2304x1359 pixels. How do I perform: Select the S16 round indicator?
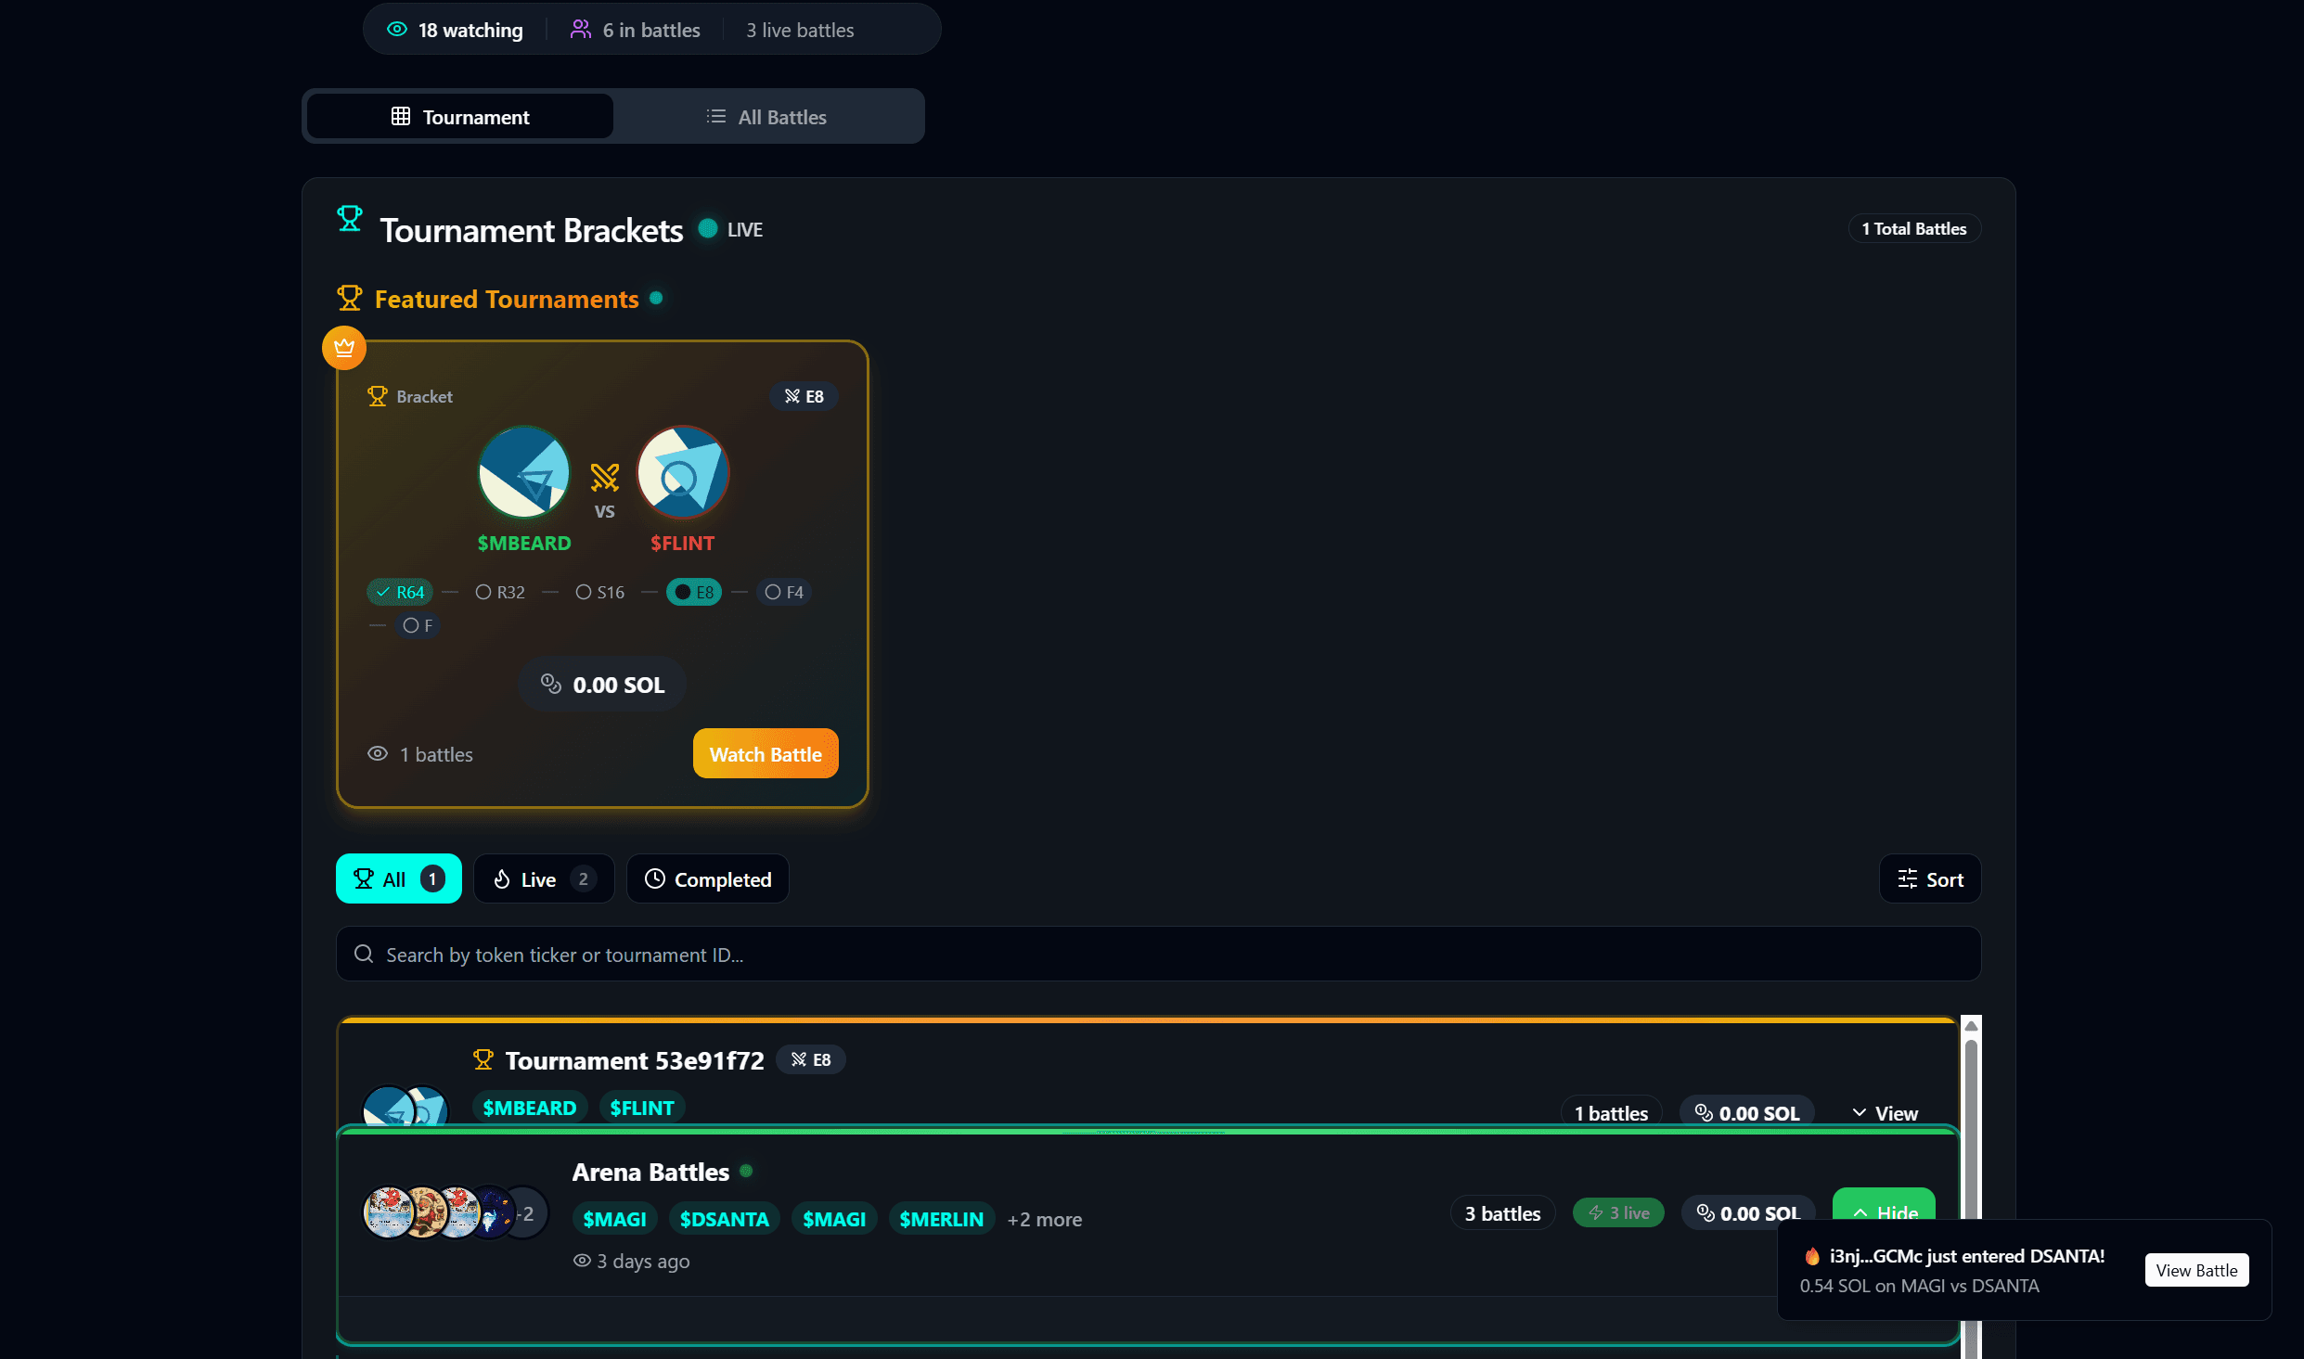(599, 591)
